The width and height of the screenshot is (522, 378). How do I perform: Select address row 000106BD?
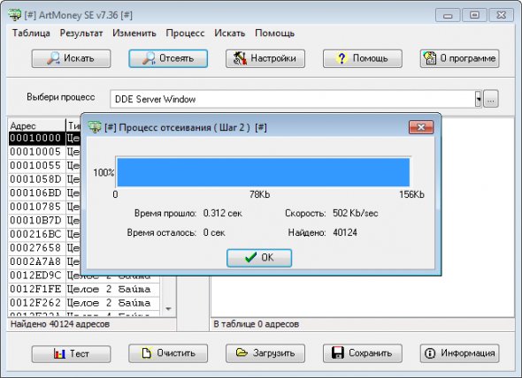(44, 193)
